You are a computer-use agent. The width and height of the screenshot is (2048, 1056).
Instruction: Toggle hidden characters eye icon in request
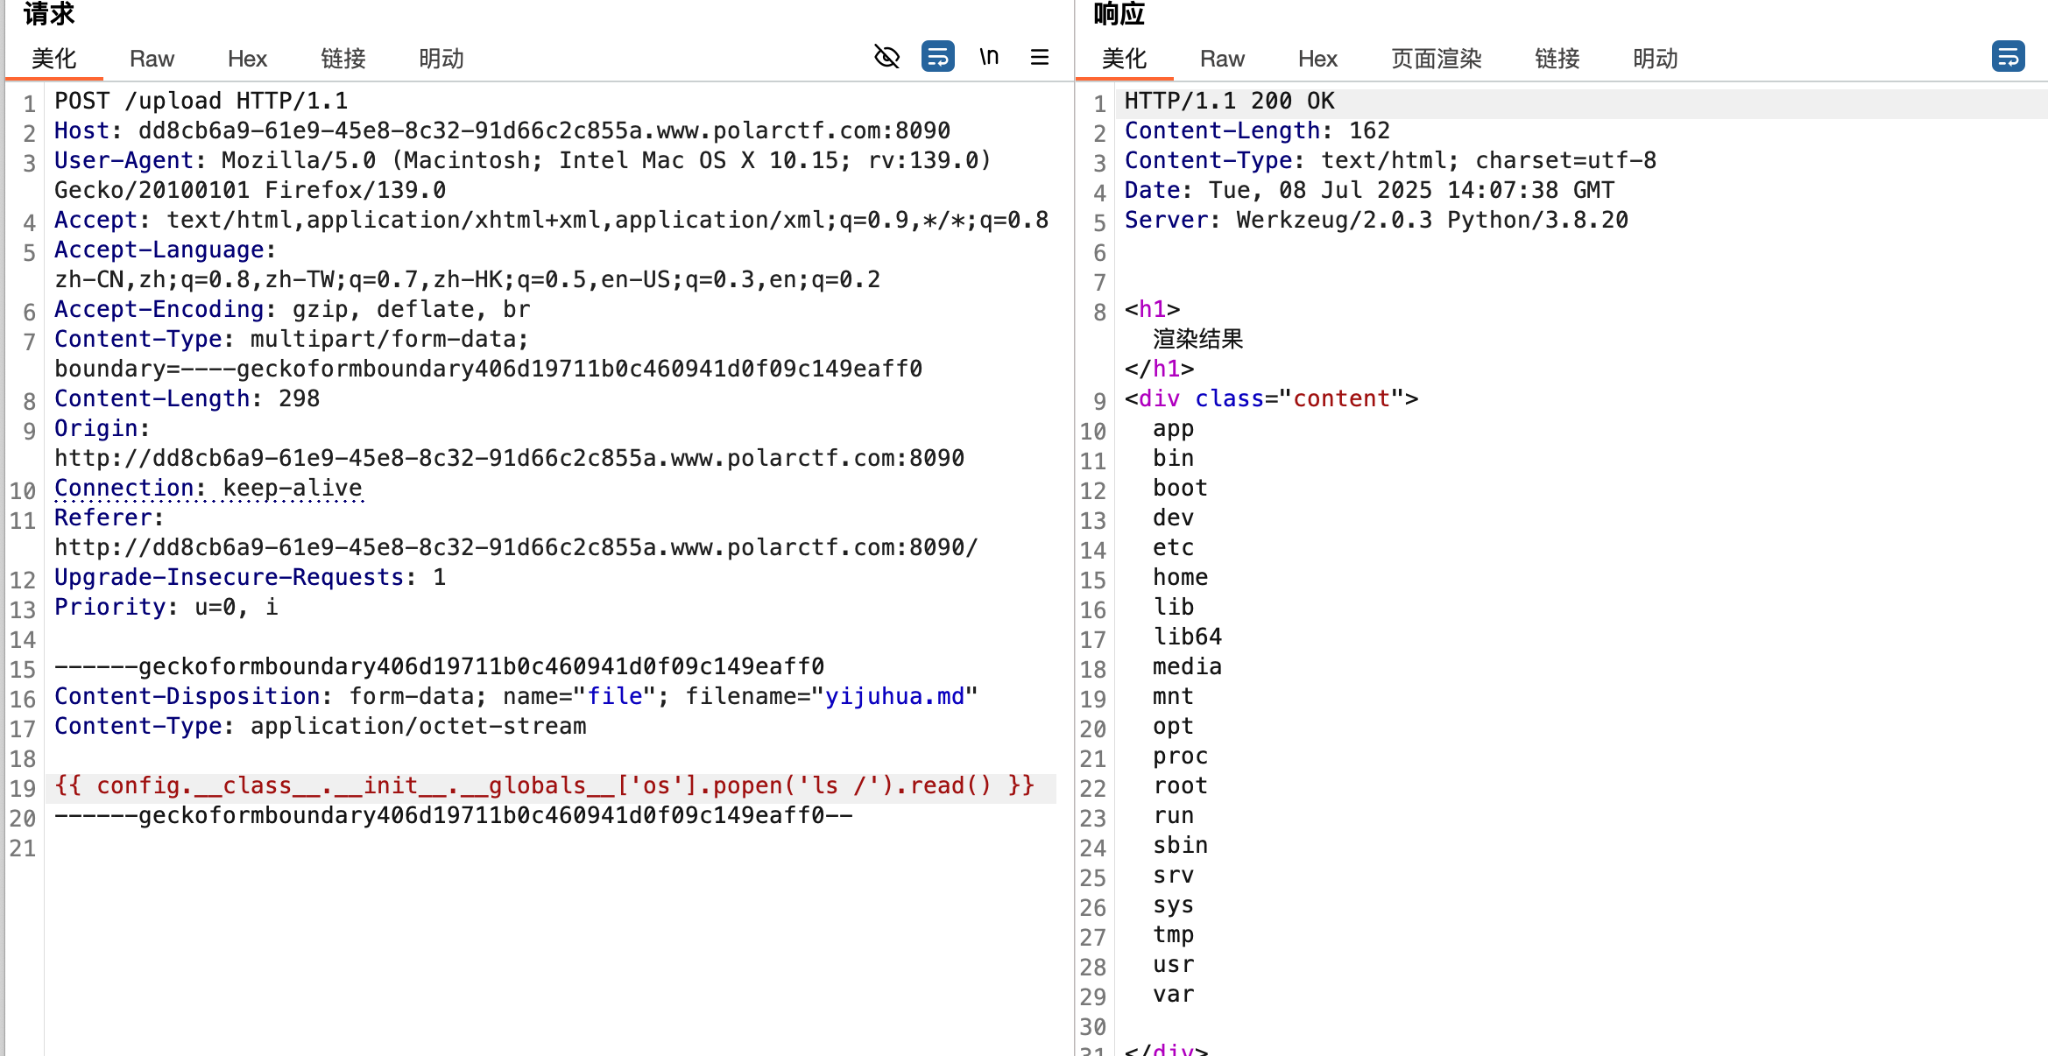tap(886, 57)
